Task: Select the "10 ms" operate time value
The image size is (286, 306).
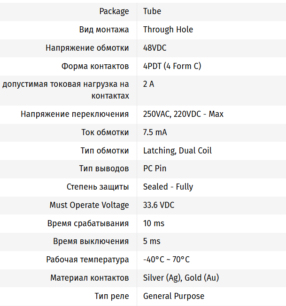Action: pos(154,223)
